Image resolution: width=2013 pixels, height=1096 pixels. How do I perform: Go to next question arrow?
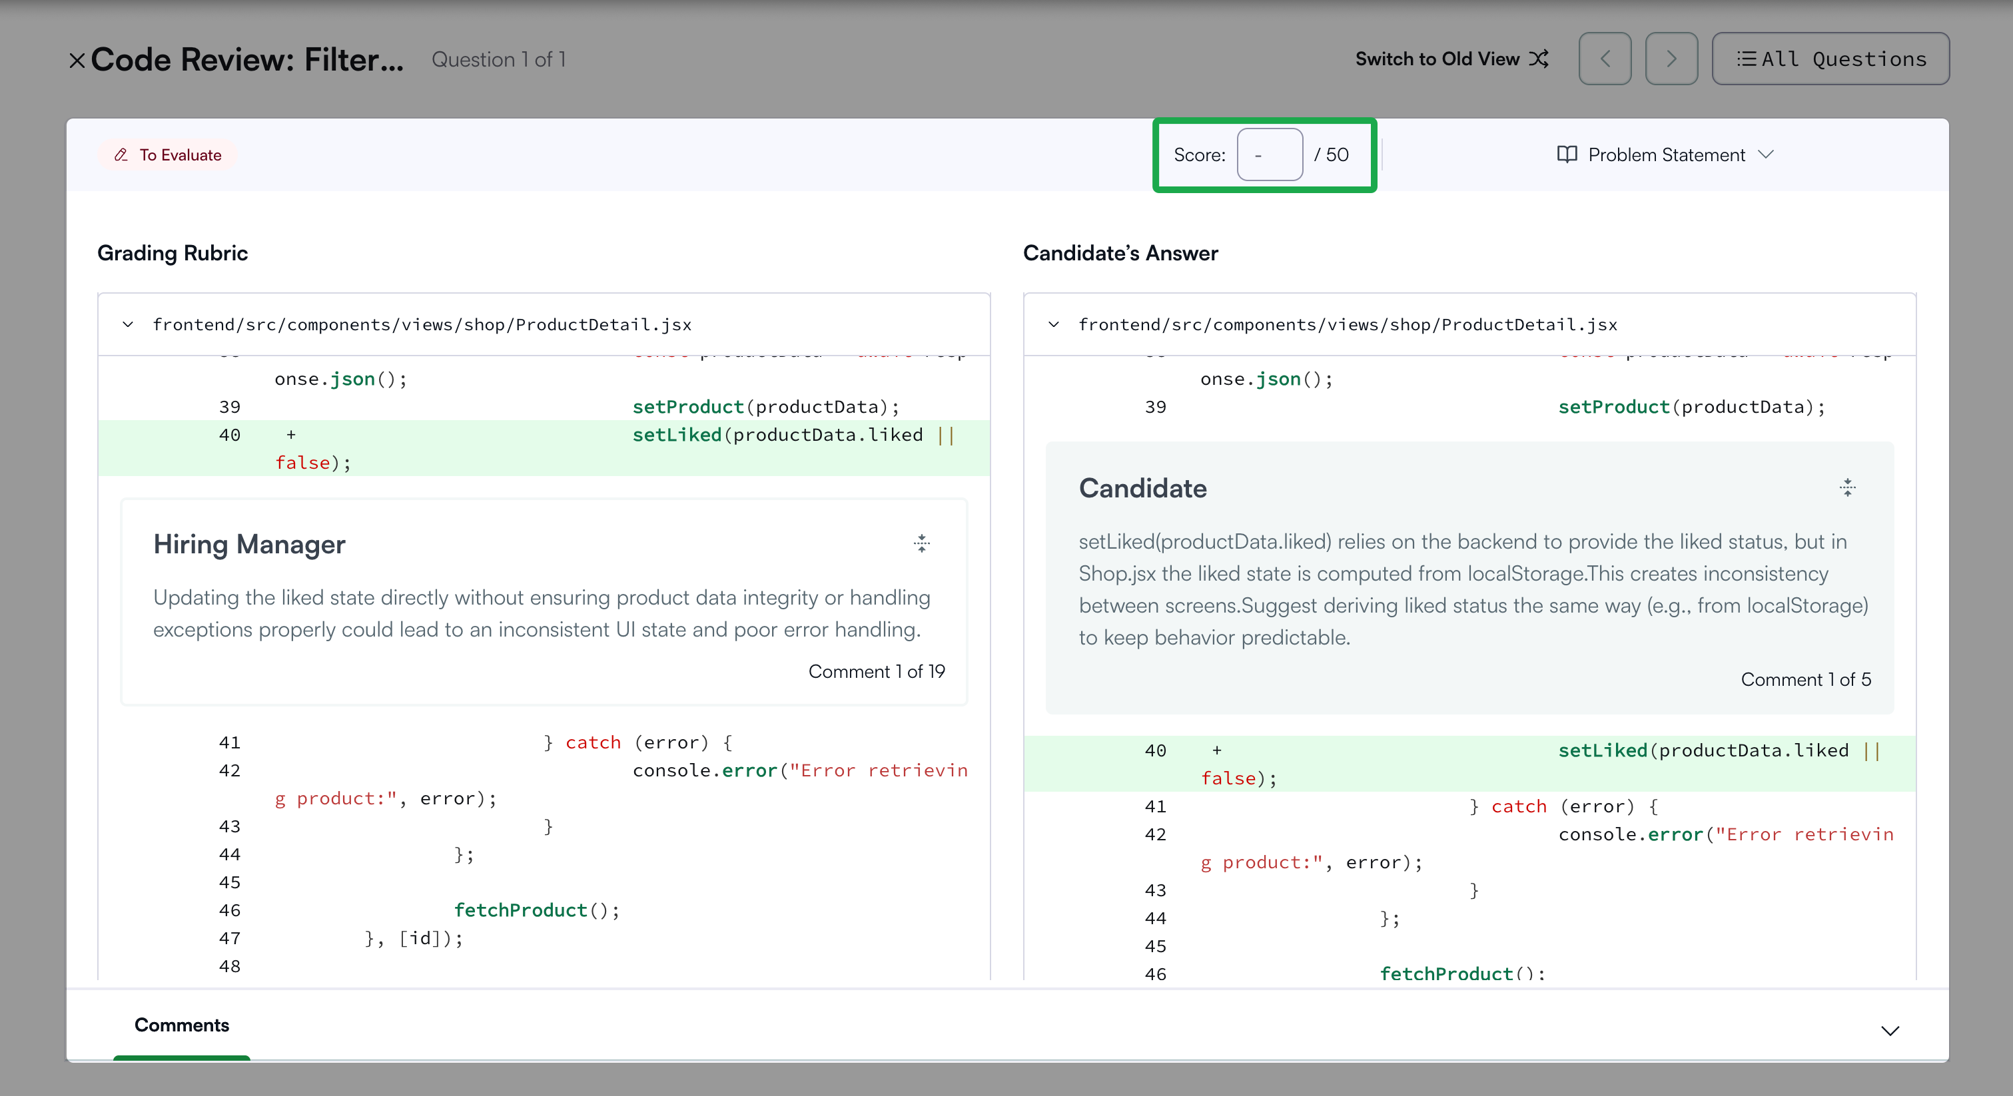[1671, 59]
